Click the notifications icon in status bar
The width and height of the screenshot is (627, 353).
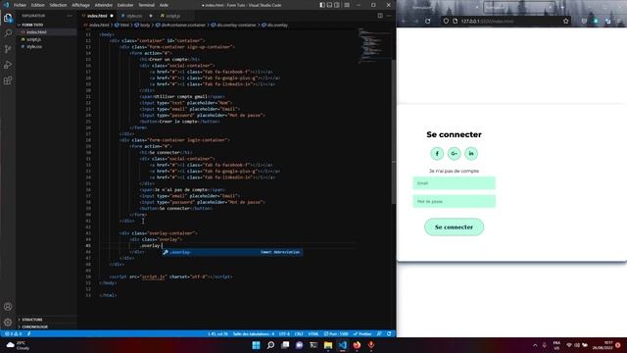(389, 333)
